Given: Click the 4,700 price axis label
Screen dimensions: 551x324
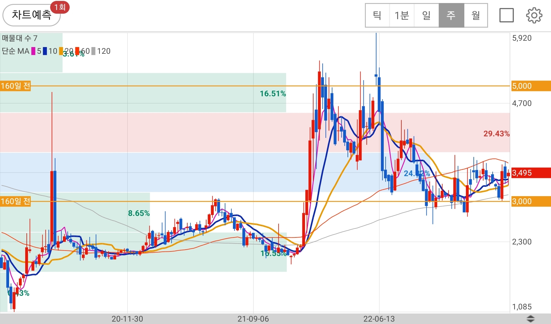Looking at the screenshot, I should click(522, 103).
